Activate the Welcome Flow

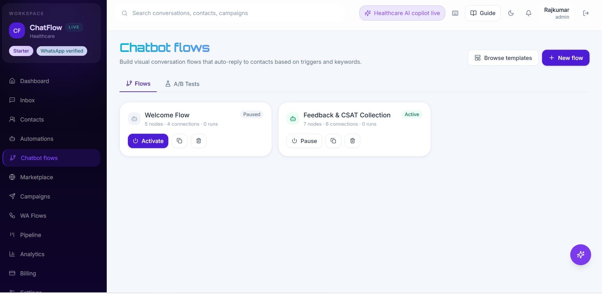coord(148,141)
